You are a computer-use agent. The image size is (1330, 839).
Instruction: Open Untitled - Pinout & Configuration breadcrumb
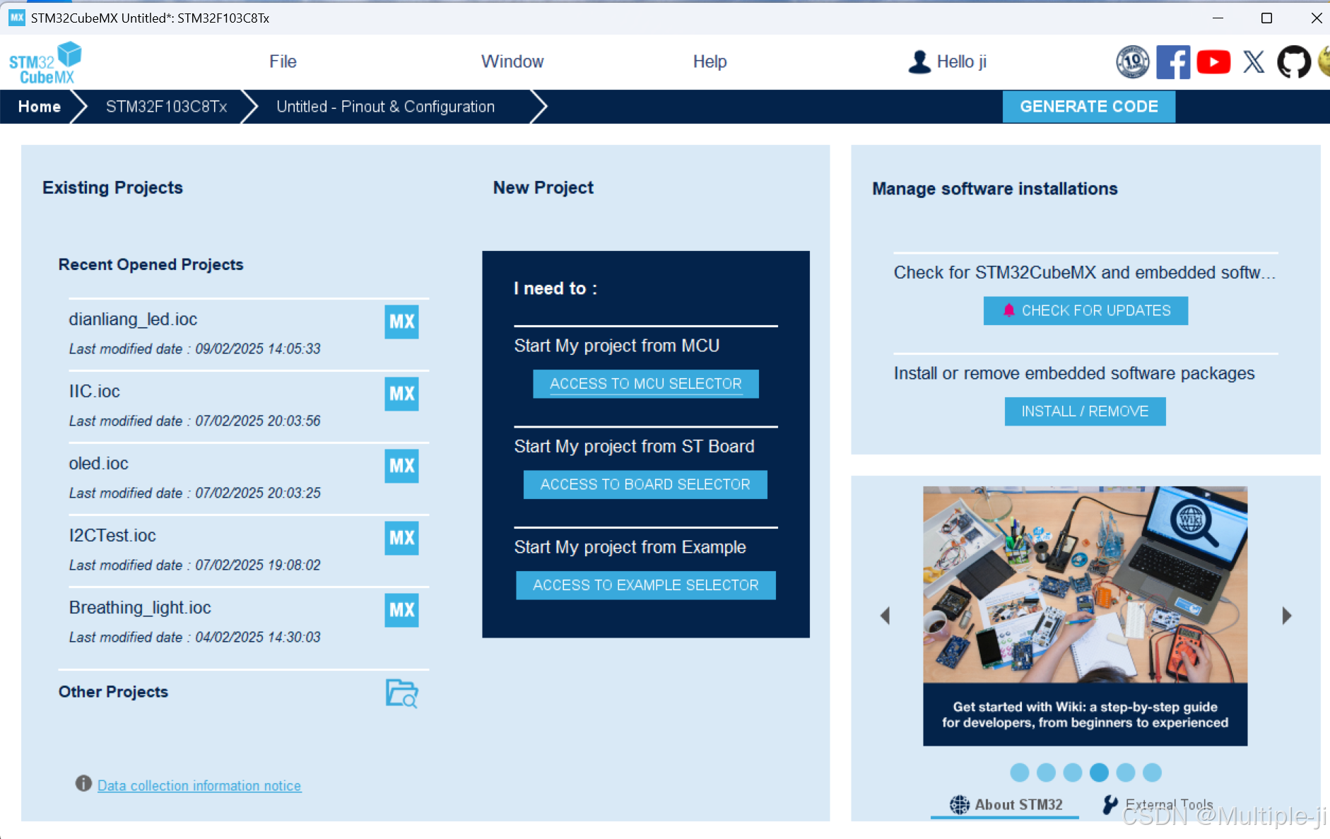(x=385, y=107)
